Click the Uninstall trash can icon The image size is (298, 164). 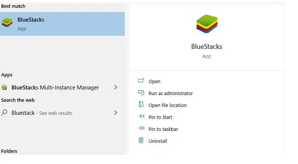pos(141,140)
